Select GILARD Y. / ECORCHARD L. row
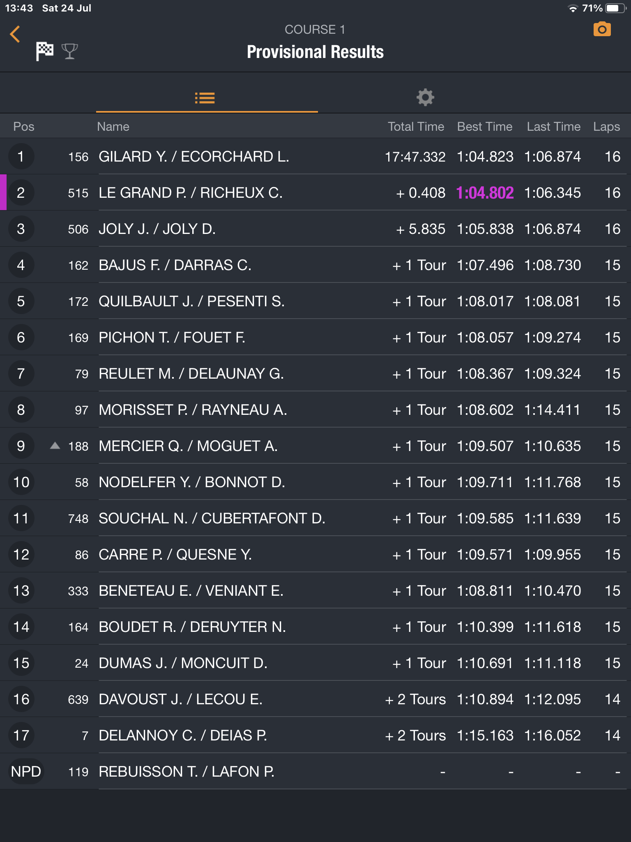 (315, 156)
